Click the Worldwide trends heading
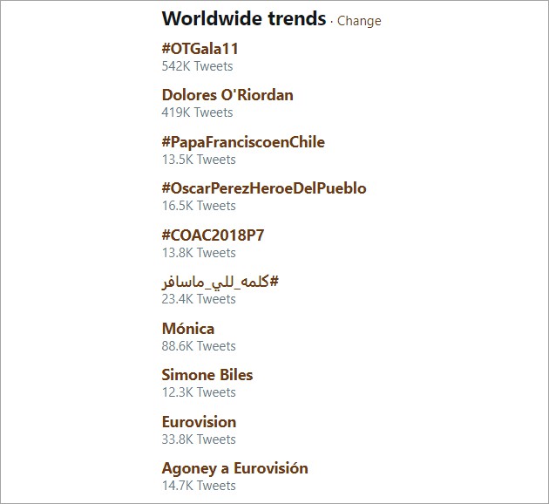The height and width of the screenshot is (504, 549). (x=244, y=18)
